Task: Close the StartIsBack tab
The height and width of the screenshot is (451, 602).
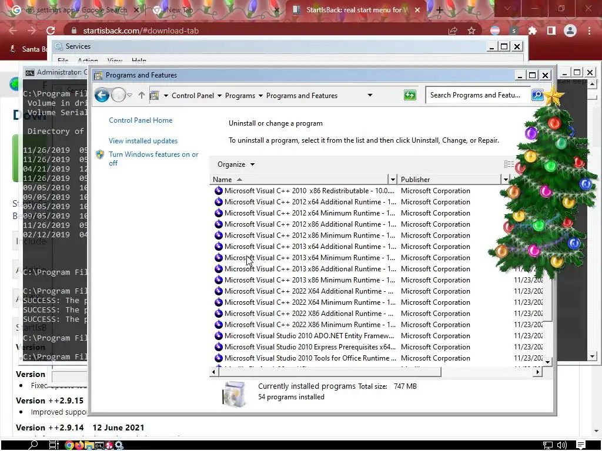Action: tap(417, 11)
